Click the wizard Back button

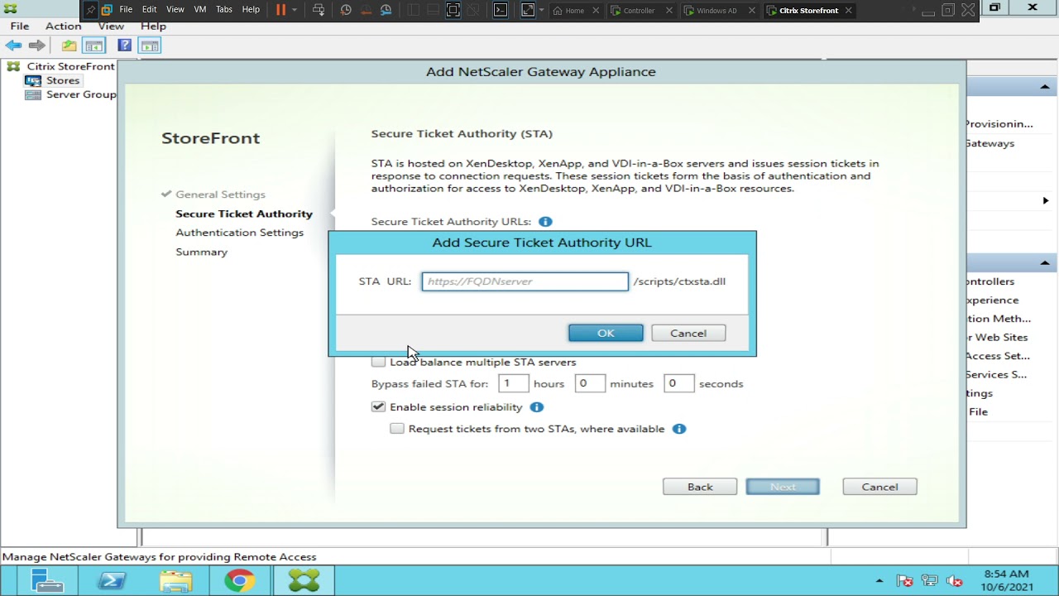[700, 487]
